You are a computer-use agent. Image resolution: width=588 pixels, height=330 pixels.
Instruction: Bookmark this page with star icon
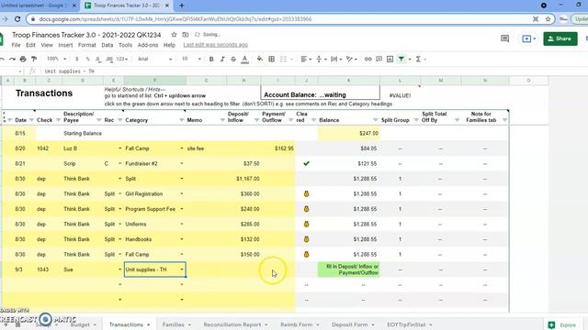point(548,19)
